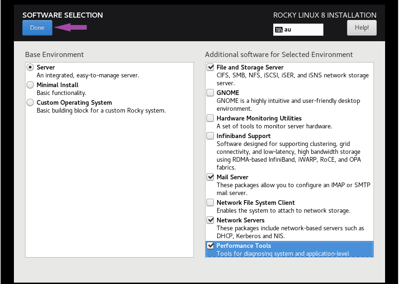The width and height of the screenshot is (399, 284).
Task: Select the Server base environment radio
Action: tap(30, 67)
